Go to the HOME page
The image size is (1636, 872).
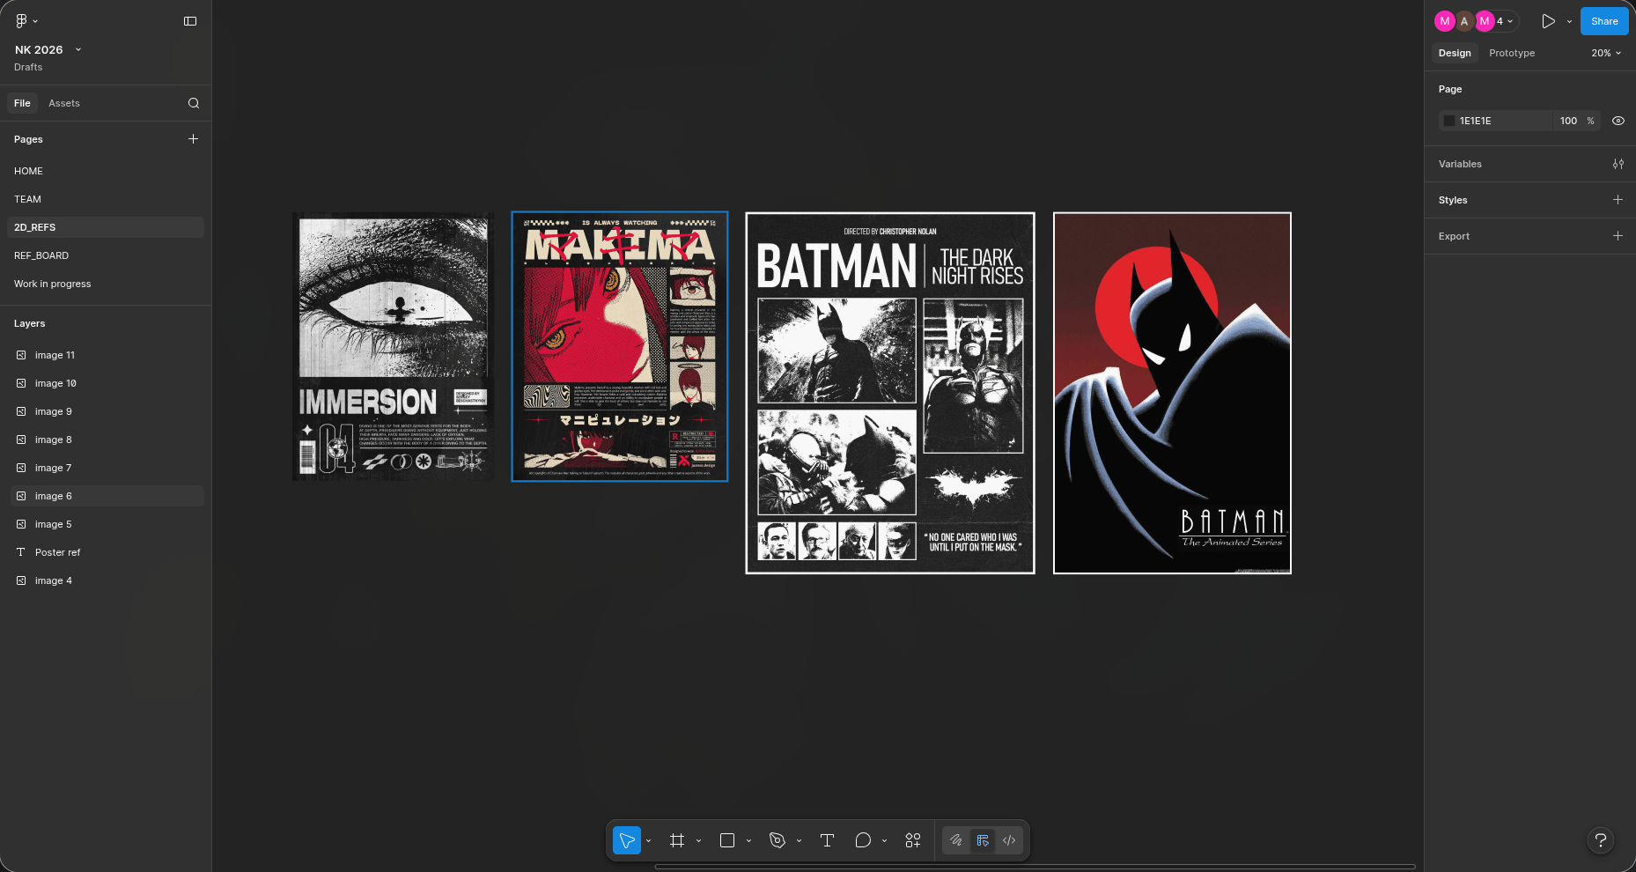(x=106, y=171)
